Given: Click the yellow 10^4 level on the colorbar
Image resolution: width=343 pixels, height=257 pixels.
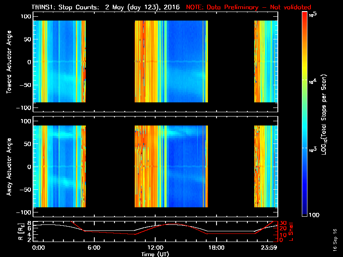Looking at the screenshot, I should tap(304, 80).
